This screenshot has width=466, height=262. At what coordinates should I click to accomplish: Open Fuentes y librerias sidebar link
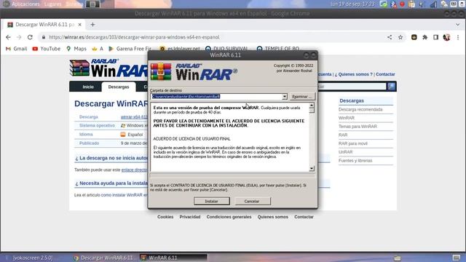point(355,161)
